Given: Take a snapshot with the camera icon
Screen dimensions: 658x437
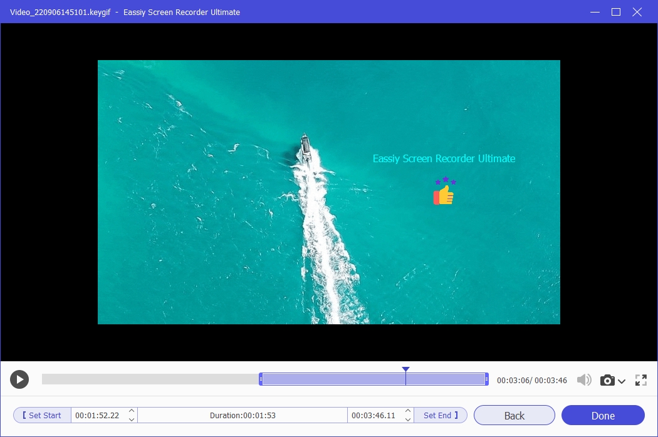Looking at the screenshot, I should click(x=607, y=381).
